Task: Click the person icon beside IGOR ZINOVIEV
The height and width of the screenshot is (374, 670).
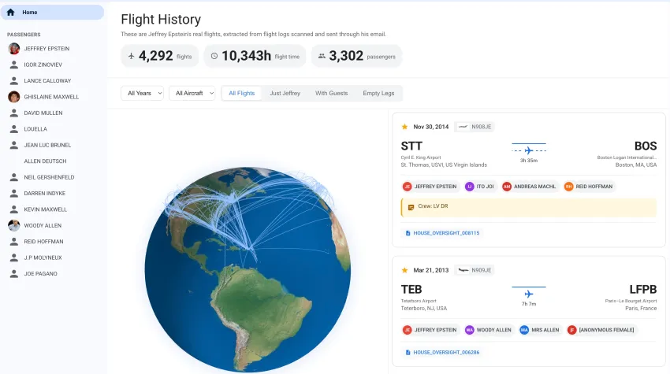Action: [14, 65]
